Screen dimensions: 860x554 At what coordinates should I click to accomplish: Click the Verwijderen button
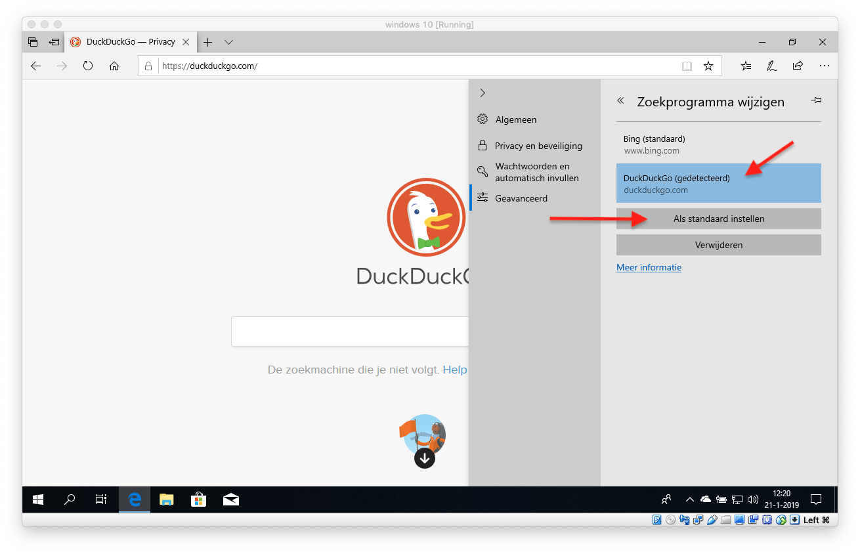point(718,245)
